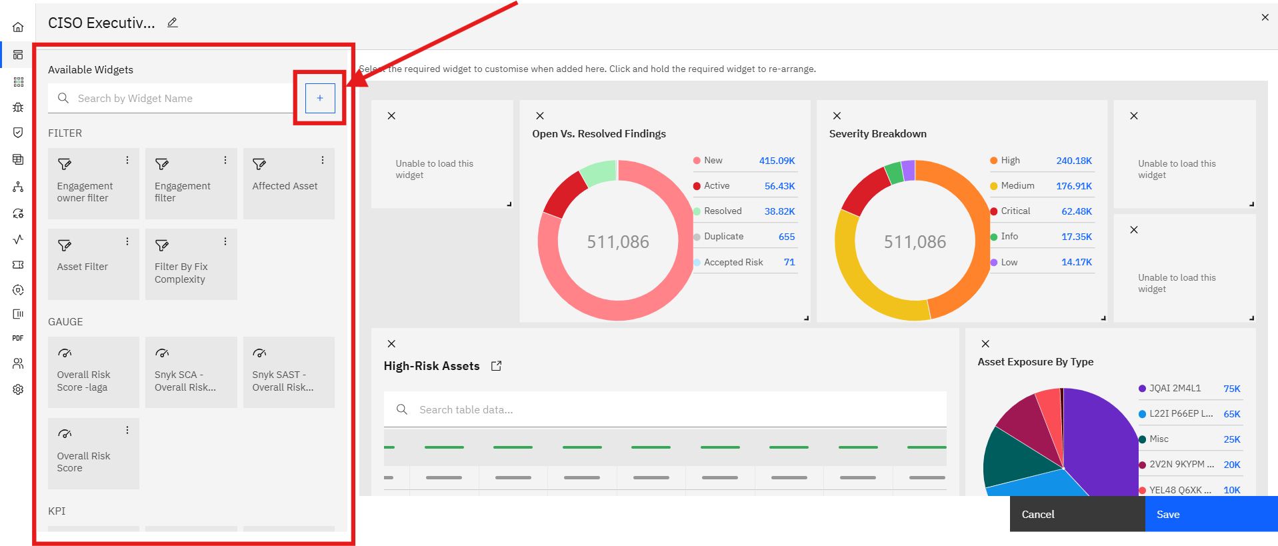Click the Info severity value 17.35K

click(1077, 237)
